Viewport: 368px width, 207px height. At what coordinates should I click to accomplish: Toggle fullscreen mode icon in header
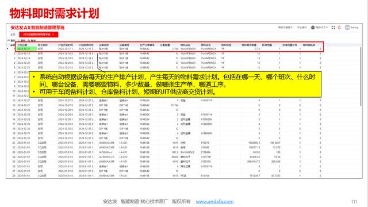click(333, 28)
